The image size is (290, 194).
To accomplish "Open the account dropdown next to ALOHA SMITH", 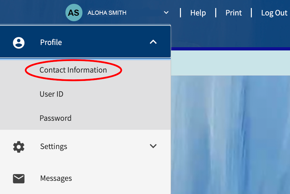I will click(x=166, y=13).
